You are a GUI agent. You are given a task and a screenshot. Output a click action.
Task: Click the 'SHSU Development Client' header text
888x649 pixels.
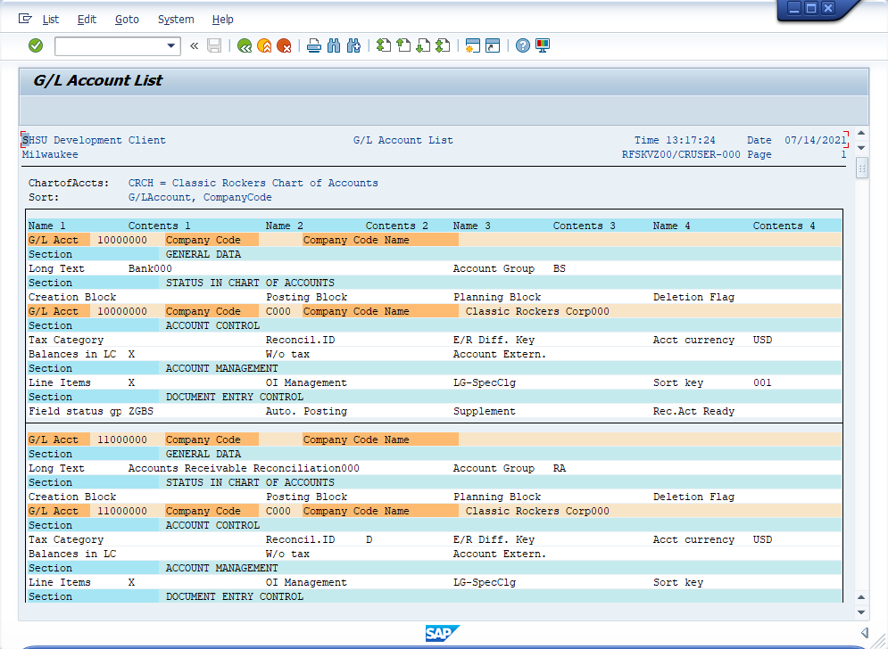(94, 140)
